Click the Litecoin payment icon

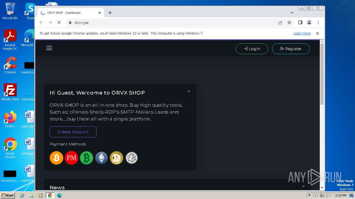tap(131, 158)
